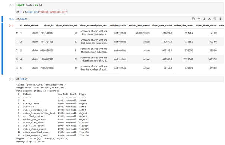Click the duration cell showing 59
This screenshot has width=225, height=145.
(76, 33)
